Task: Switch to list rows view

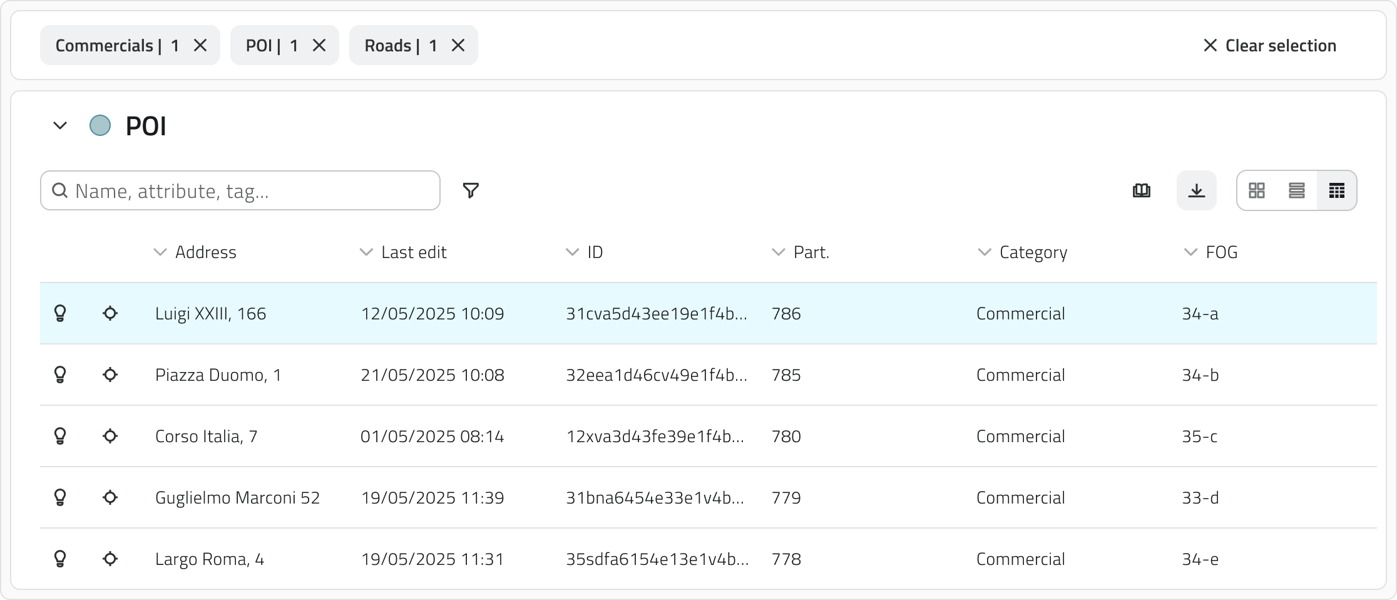Action: pos(1296,190)
